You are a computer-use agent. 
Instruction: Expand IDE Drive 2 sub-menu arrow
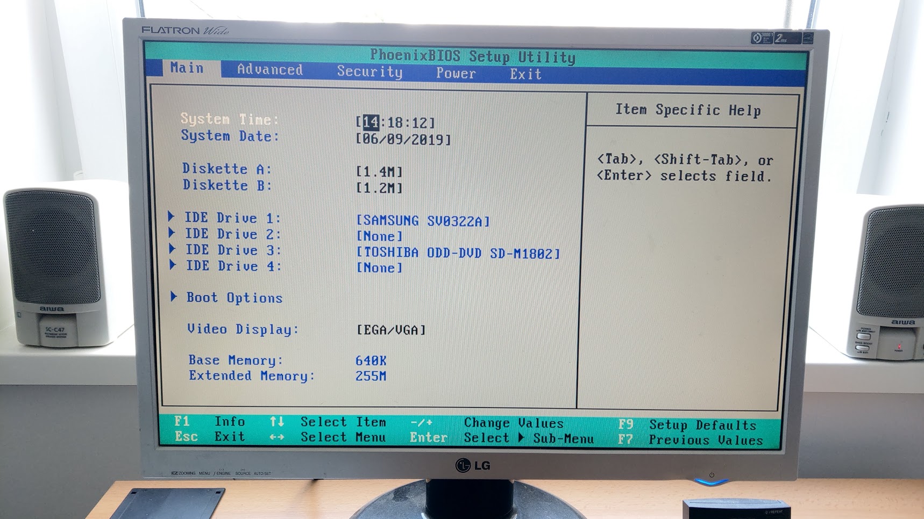tap(172, 233)
